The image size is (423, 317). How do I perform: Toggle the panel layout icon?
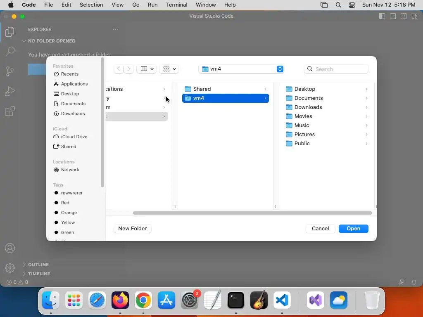393,16
